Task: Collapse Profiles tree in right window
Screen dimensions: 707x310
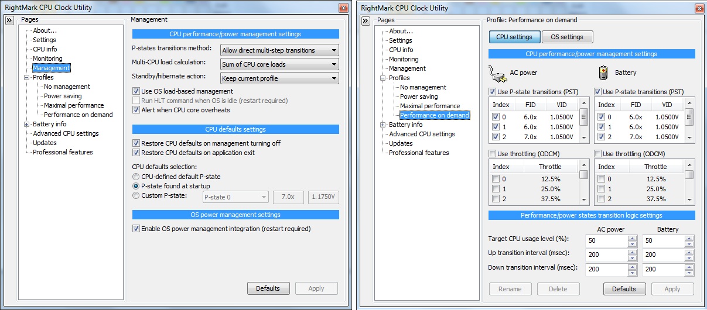Action: click(x=382, y=78)
